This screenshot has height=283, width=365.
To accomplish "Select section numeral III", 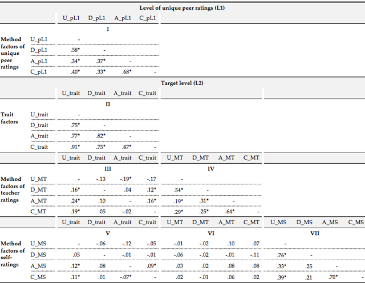I will click(x=108, y=169).
